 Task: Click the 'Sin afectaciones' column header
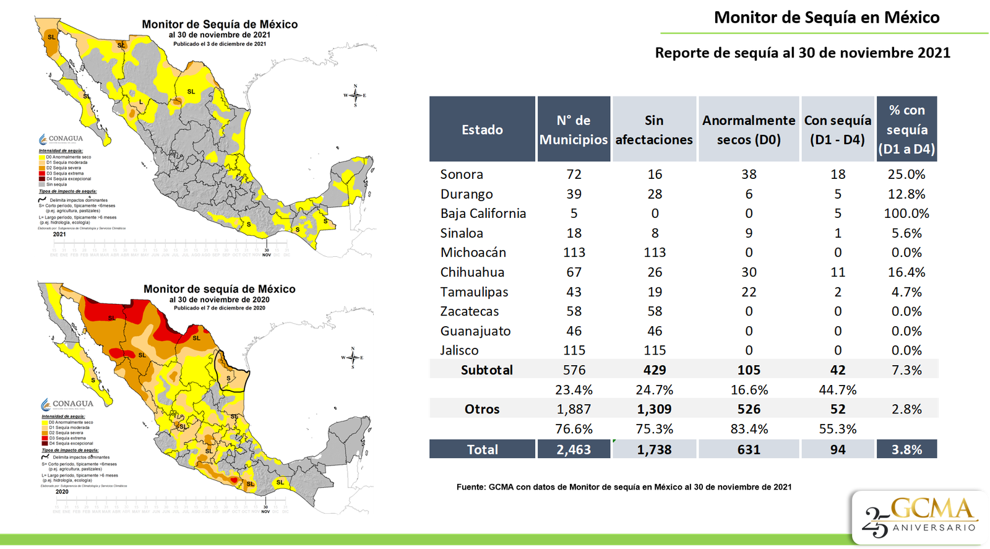pos(654,129)
